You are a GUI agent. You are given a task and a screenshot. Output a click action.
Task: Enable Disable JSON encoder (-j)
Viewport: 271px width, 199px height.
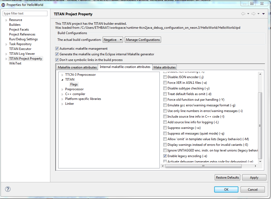165,77
